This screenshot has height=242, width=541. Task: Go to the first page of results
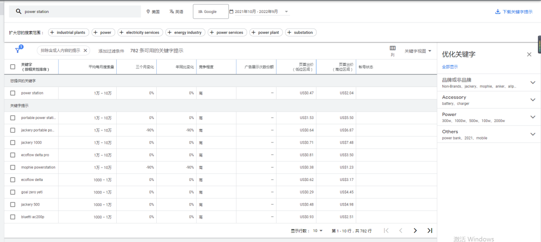[x=386, y=230]
